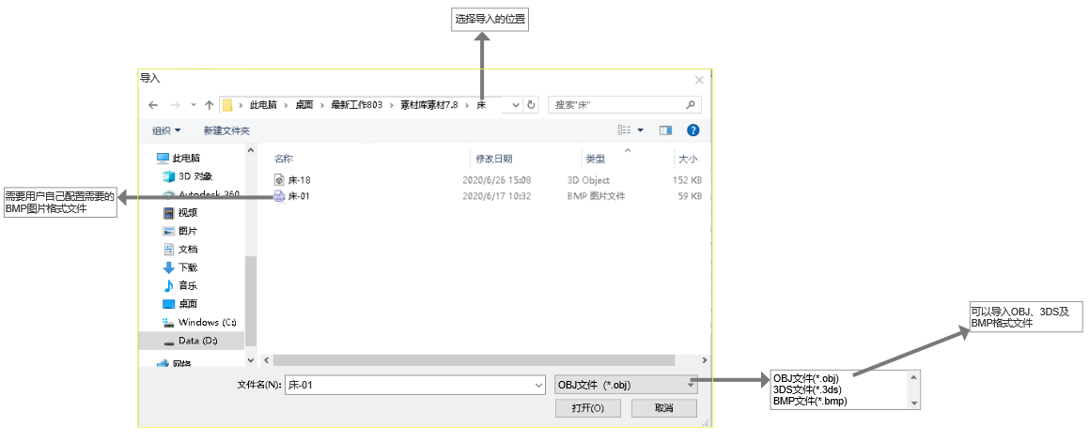Click the horizontal scrollbar right arrow
1089x442 pixels.
[x=705, y=360]
